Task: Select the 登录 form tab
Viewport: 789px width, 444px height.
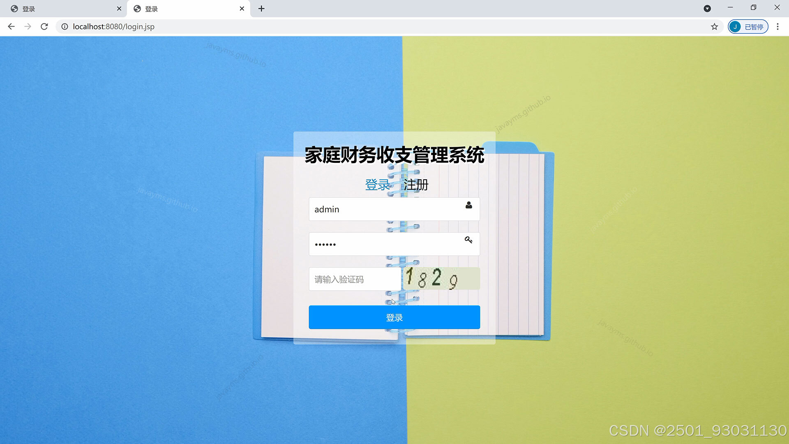Action: coord(378,185)
